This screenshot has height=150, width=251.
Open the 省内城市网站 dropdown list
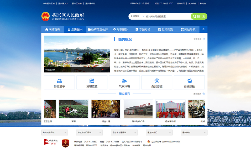tap(54, 132)
